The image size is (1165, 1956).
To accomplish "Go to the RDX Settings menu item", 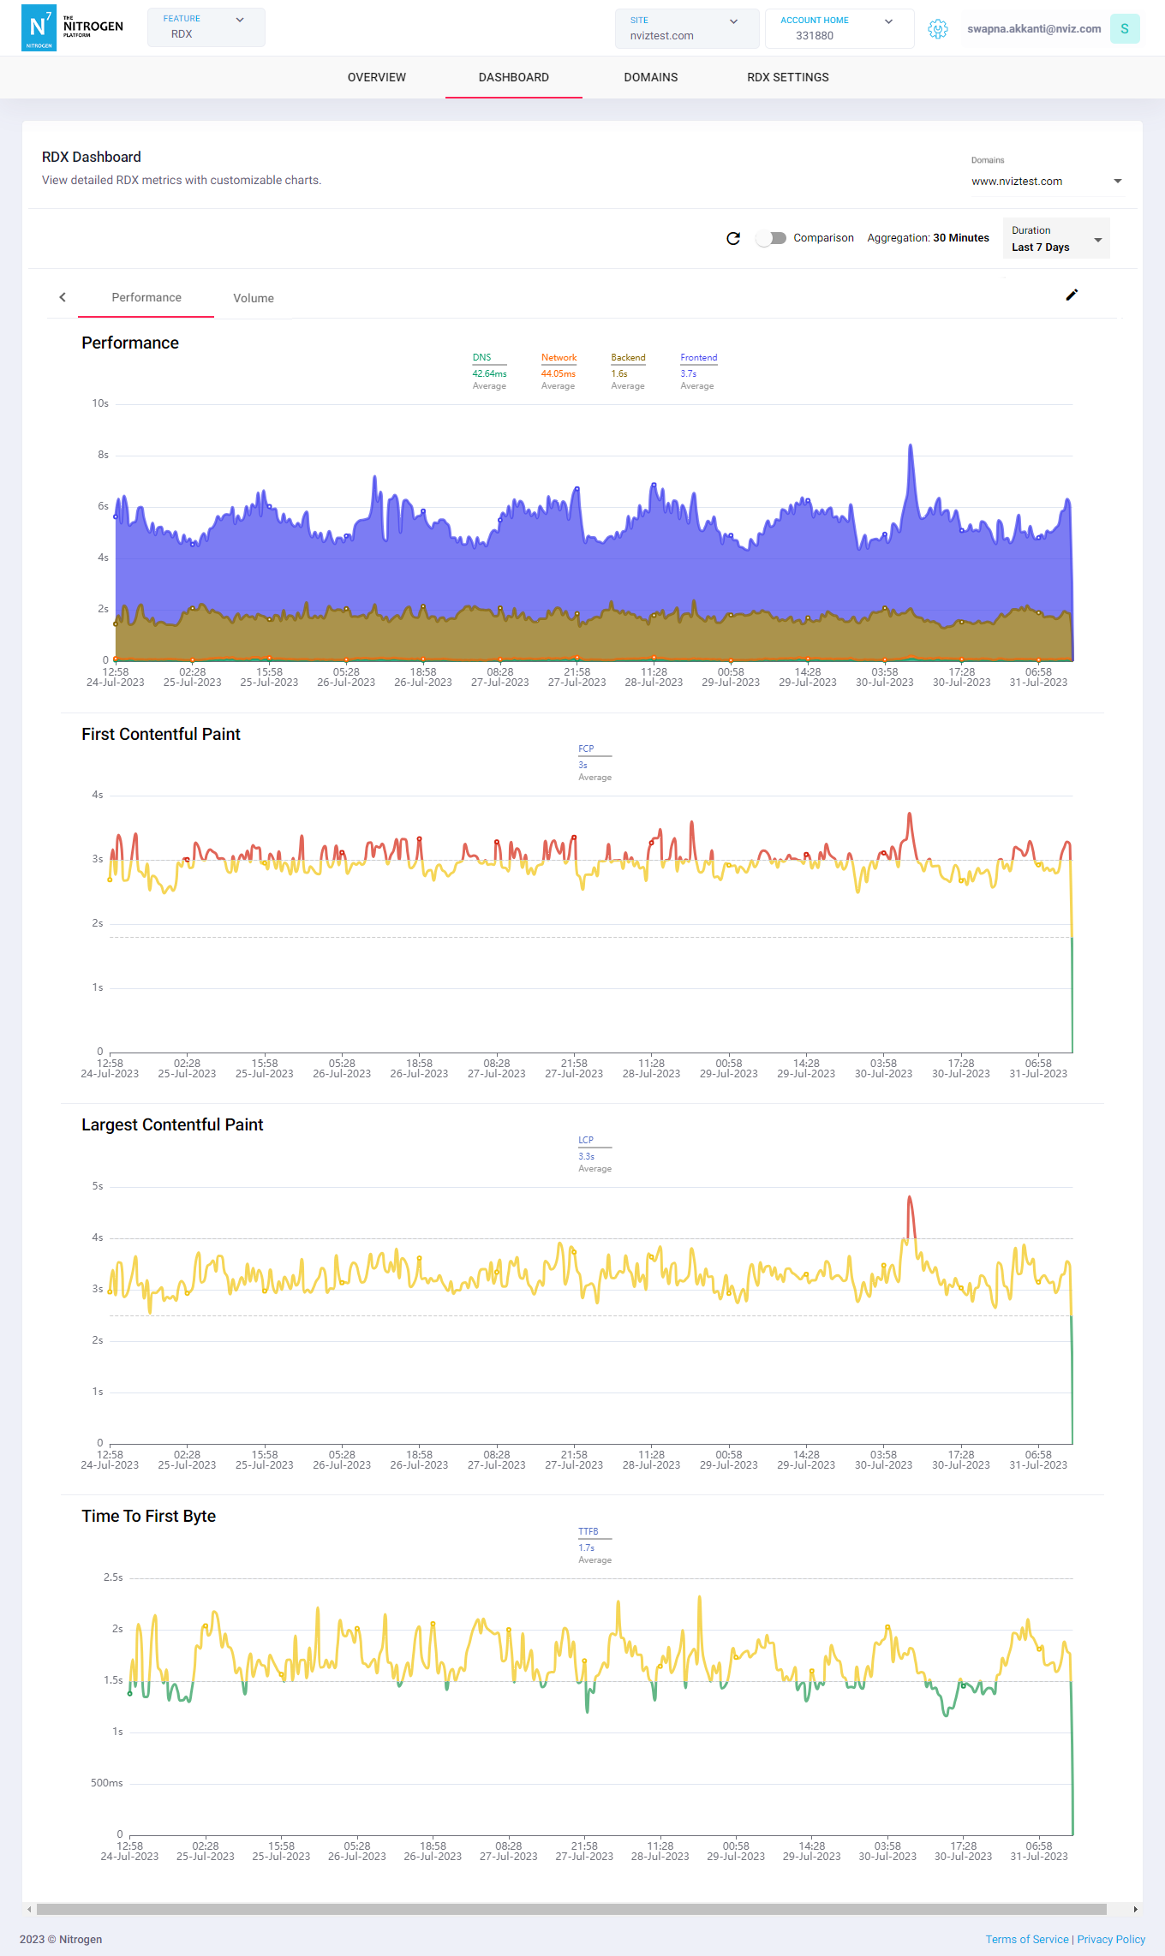I will (x=787, y=77).
